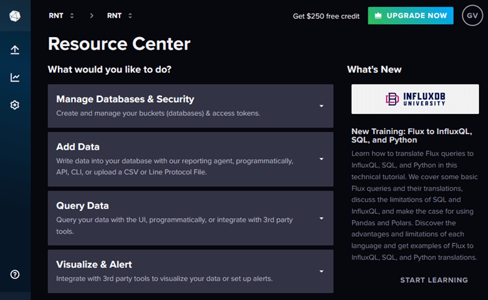Click the Start Learning link

point(434,280)
